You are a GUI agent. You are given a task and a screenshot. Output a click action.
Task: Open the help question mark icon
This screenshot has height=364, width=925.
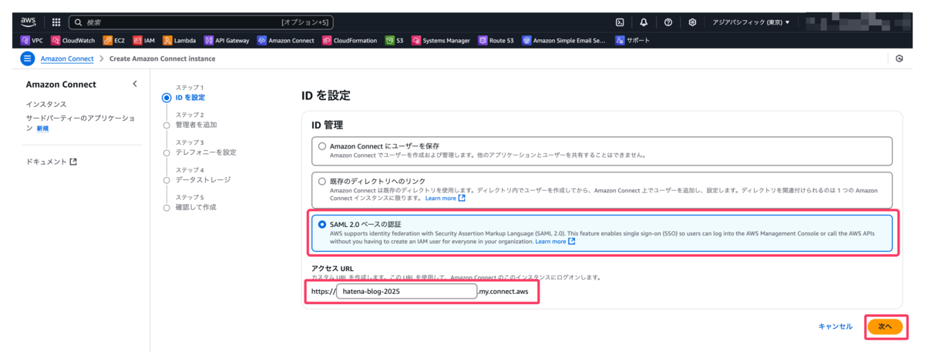tap(668, 22)
